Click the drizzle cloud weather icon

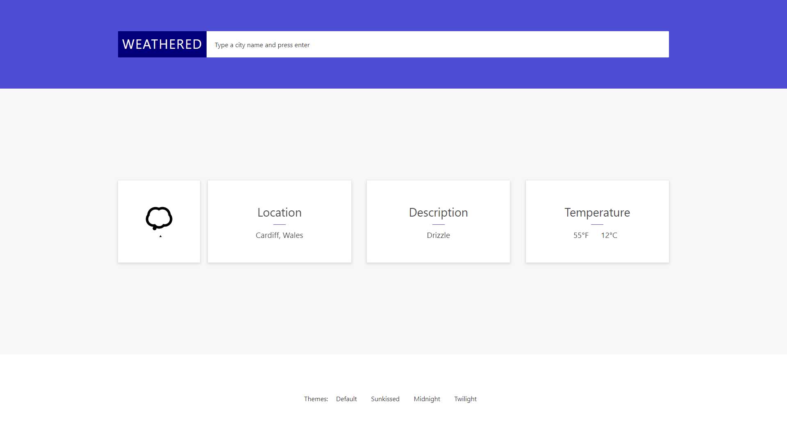[159, 221]
